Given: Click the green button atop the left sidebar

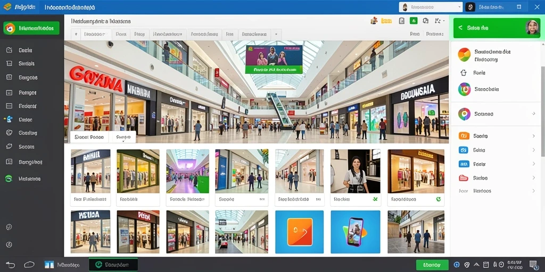Looking at the screenshot, I should pyautogui.click(x=31, y=28).
